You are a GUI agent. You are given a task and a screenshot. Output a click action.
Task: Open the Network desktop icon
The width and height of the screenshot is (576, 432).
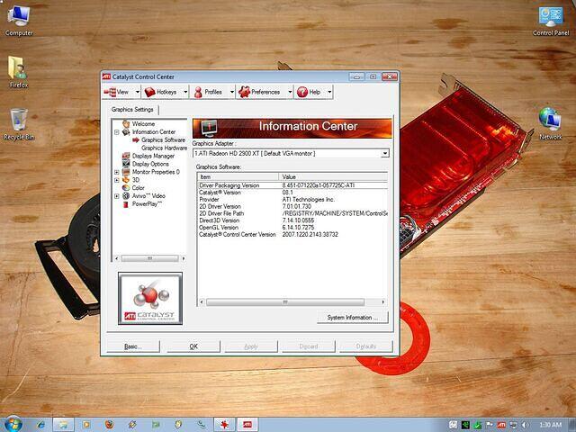(x=550, y=123)
